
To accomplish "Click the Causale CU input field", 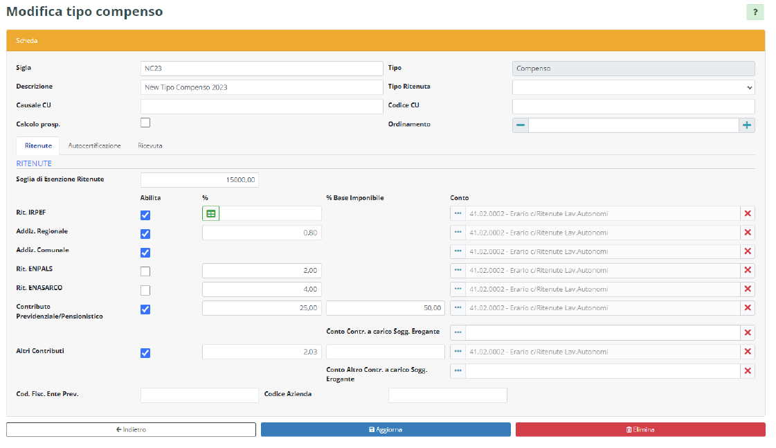I will tap(261, 106).
